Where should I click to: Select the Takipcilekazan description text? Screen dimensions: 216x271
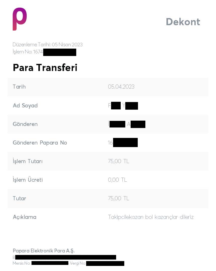151,217
